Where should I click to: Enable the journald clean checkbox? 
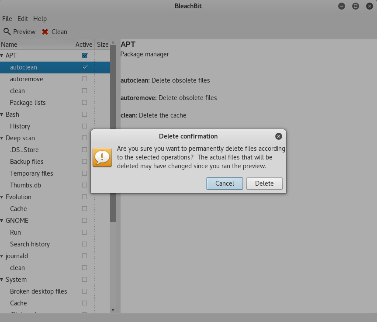pyautogui.click(x=84, y=268)
